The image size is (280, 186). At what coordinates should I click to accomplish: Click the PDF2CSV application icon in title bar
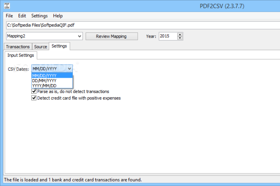[x=7, y=6]
